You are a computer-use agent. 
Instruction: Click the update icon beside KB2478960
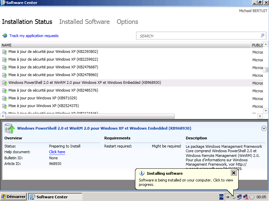[x=4, y=75]
